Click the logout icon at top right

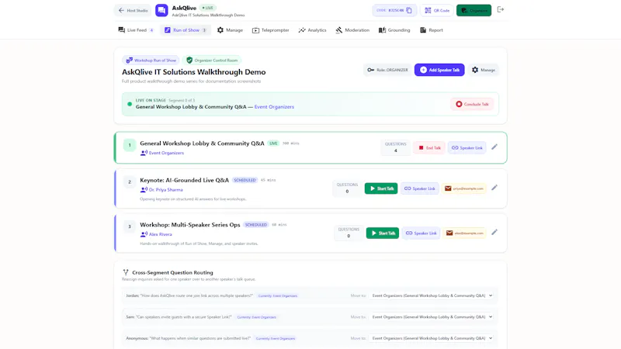click(501, 9)
